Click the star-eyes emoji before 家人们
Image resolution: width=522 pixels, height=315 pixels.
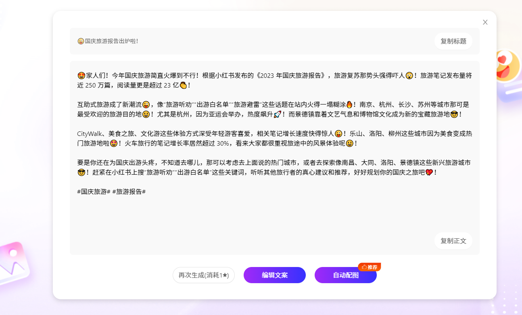pyautogui.click(x=81, y=75)
